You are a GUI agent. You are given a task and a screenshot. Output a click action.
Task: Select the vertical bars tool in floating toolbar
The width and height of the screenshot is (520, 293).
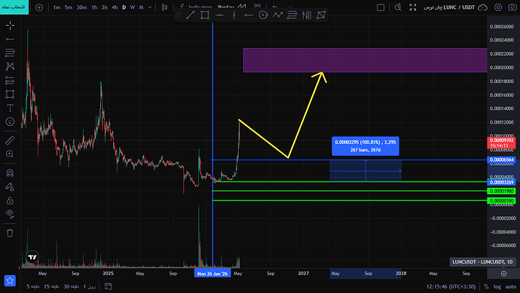point(307,15)
